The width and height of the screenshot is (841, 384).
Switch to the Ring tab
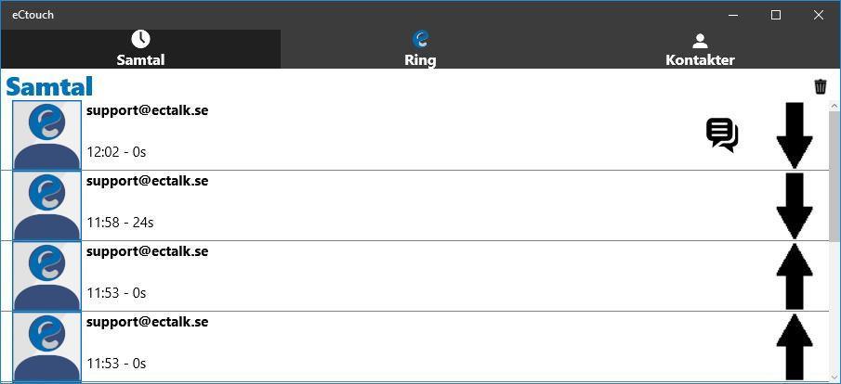coord(420,49)
